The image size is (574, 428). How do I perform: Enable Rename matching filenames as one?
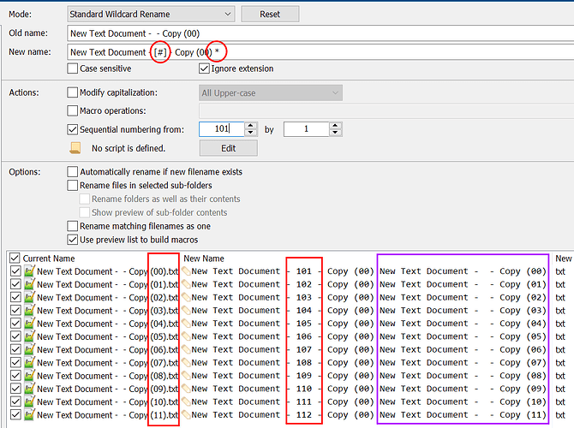[73, 226]
